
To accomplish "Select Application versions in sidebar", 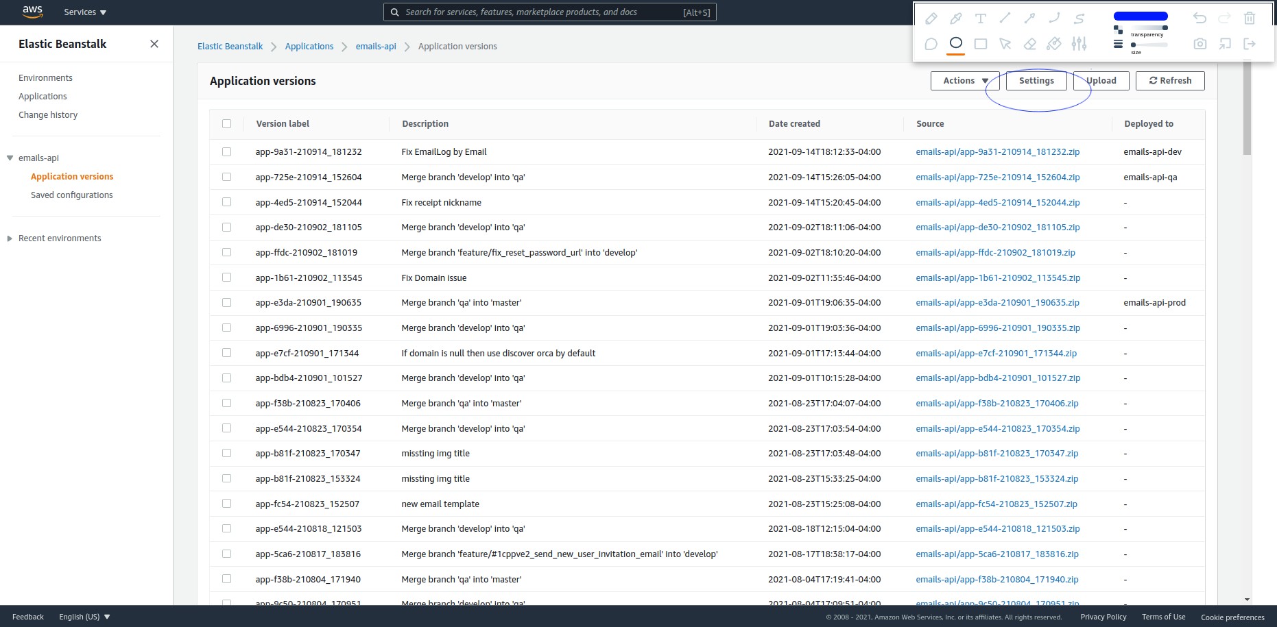I will coord(72,177).
